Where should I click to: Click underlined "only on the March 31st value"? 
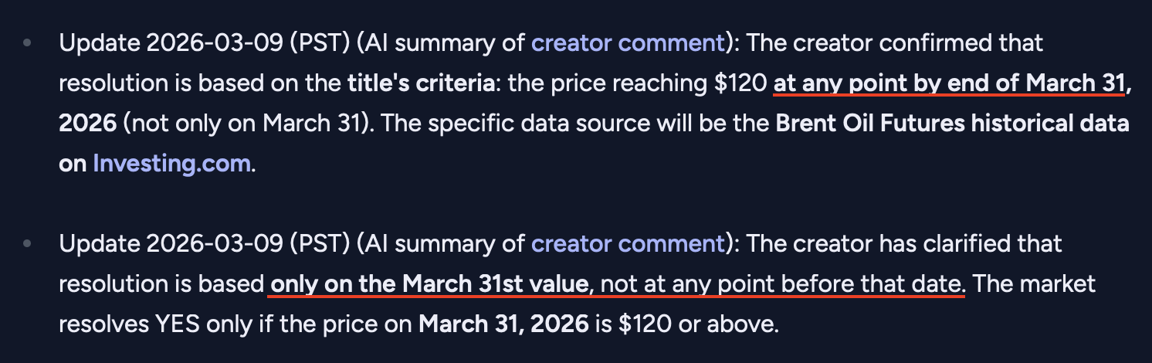[429, 284]
